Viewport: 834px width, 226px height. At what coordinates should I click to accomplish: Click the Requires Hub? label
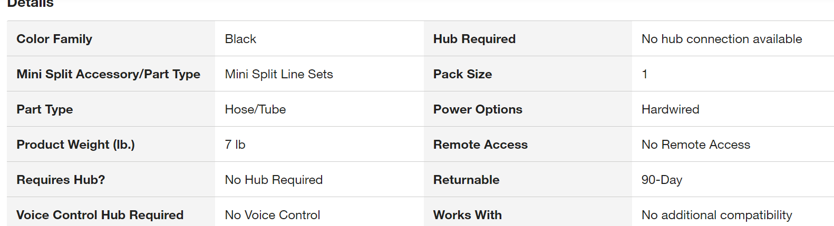pos(61,180)
